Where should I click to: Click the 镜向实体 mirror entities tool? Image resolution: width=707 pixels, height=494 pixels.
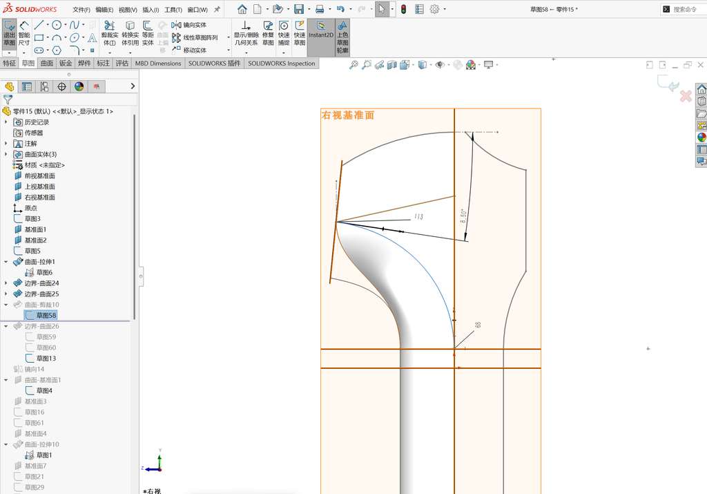coord(189,25)
